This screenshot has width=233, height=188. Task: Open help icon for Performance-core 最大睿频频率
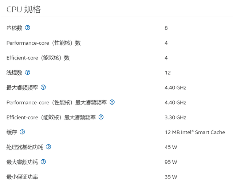click(x=112, y=102)
